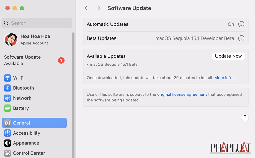The image size is (255, 158).
Task: Click the Network globe icon
Action: (7, 98)
